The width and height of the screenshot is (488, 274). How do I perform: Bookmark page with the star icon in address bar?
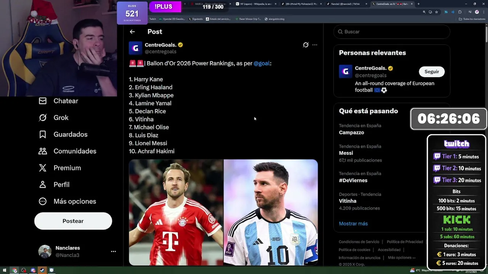[437, 12]
